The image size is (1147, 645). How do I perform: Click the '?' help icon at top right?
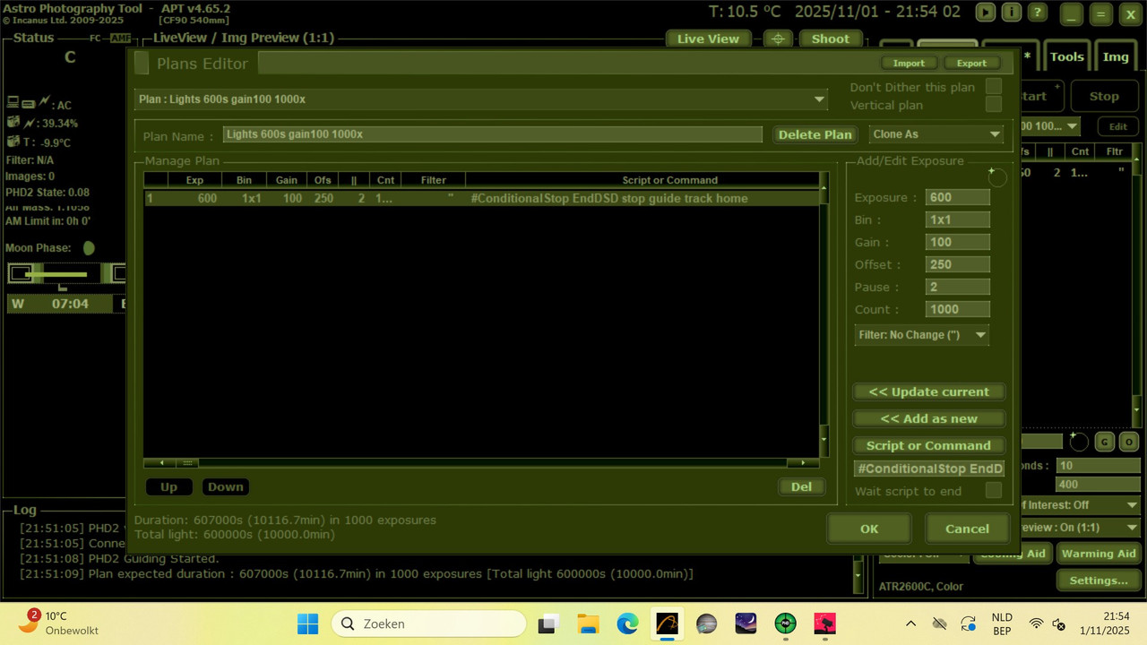point(1037,13)
